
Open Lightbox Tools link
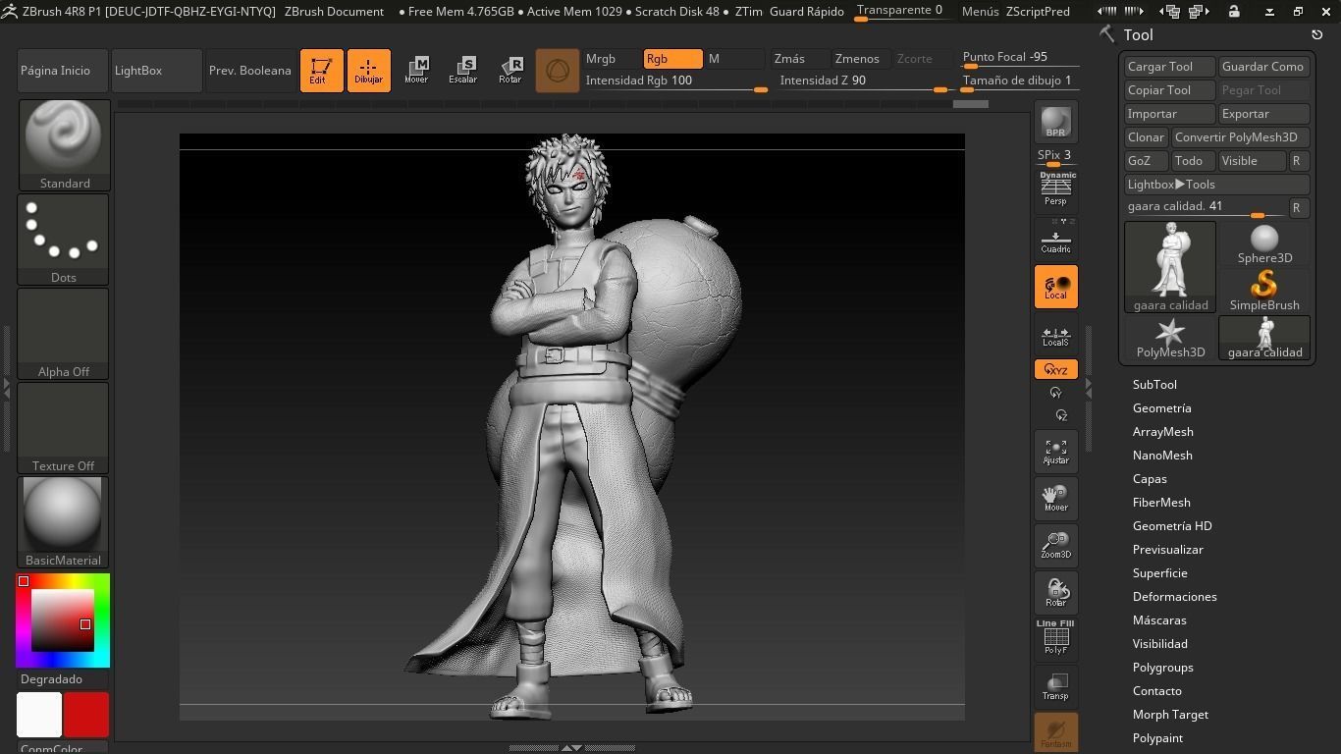click(1217, 185)
